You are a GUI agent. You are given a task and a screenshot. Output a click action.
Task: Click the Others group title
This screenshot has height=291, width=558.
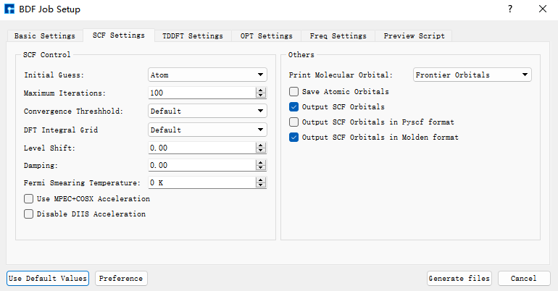301,55
